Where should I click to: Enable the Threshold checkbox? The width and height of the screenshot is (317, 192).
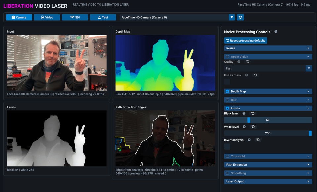pos(227,156)
